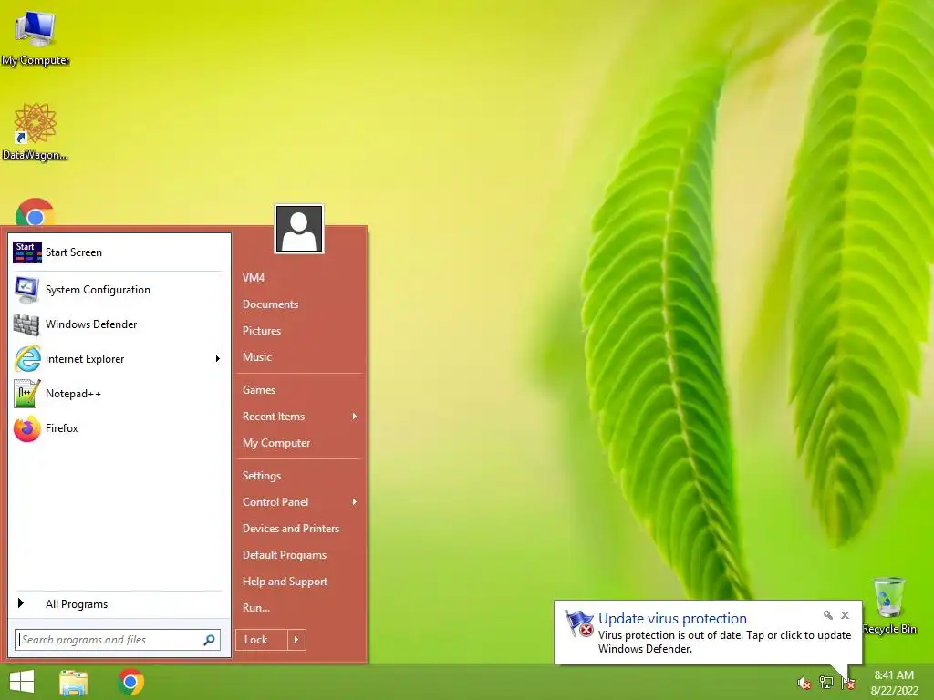Screen dimensions: 934x700
Task: Open the DataWagon desktop shortcut
Action: 36,131
